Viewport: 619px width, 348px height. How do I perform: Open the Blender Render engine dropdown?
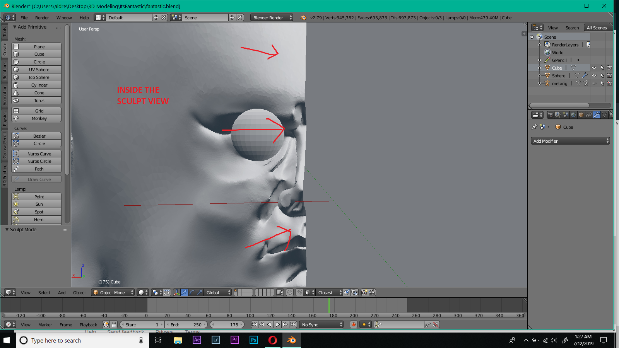(272, 17)
